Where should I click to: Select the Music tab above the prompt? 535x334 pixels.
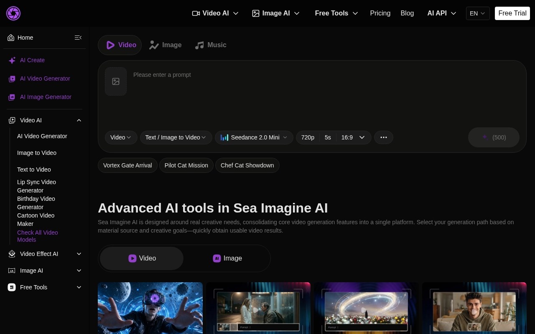(x=211, y=45)
